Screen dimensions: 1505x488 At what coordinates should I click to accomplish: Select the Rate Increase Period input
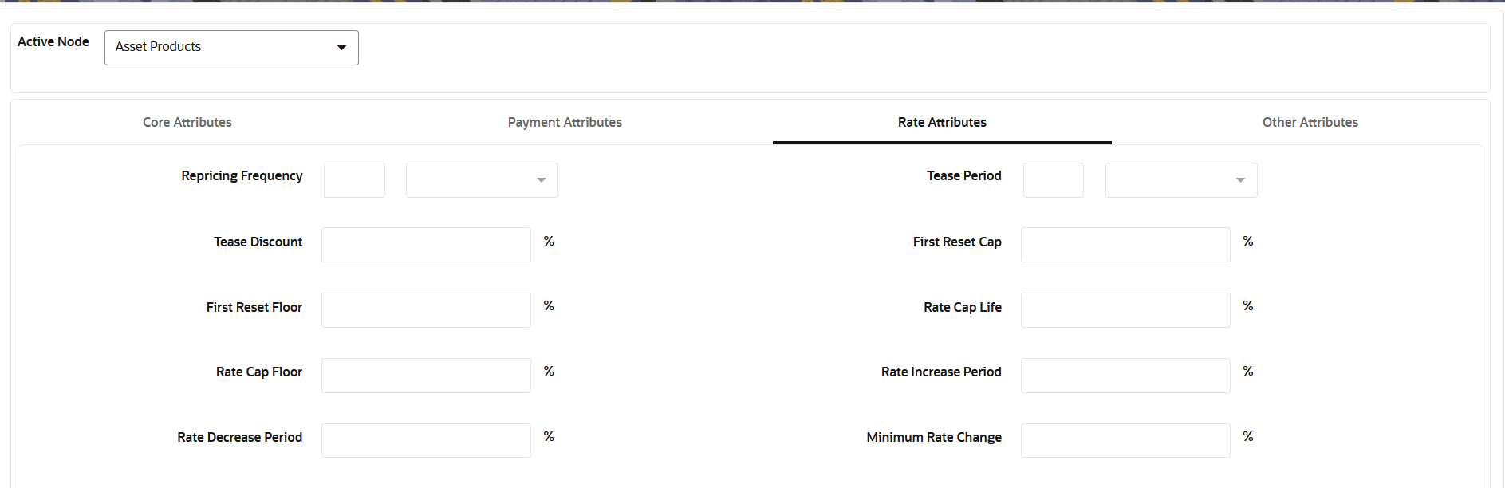(1125, 376)
